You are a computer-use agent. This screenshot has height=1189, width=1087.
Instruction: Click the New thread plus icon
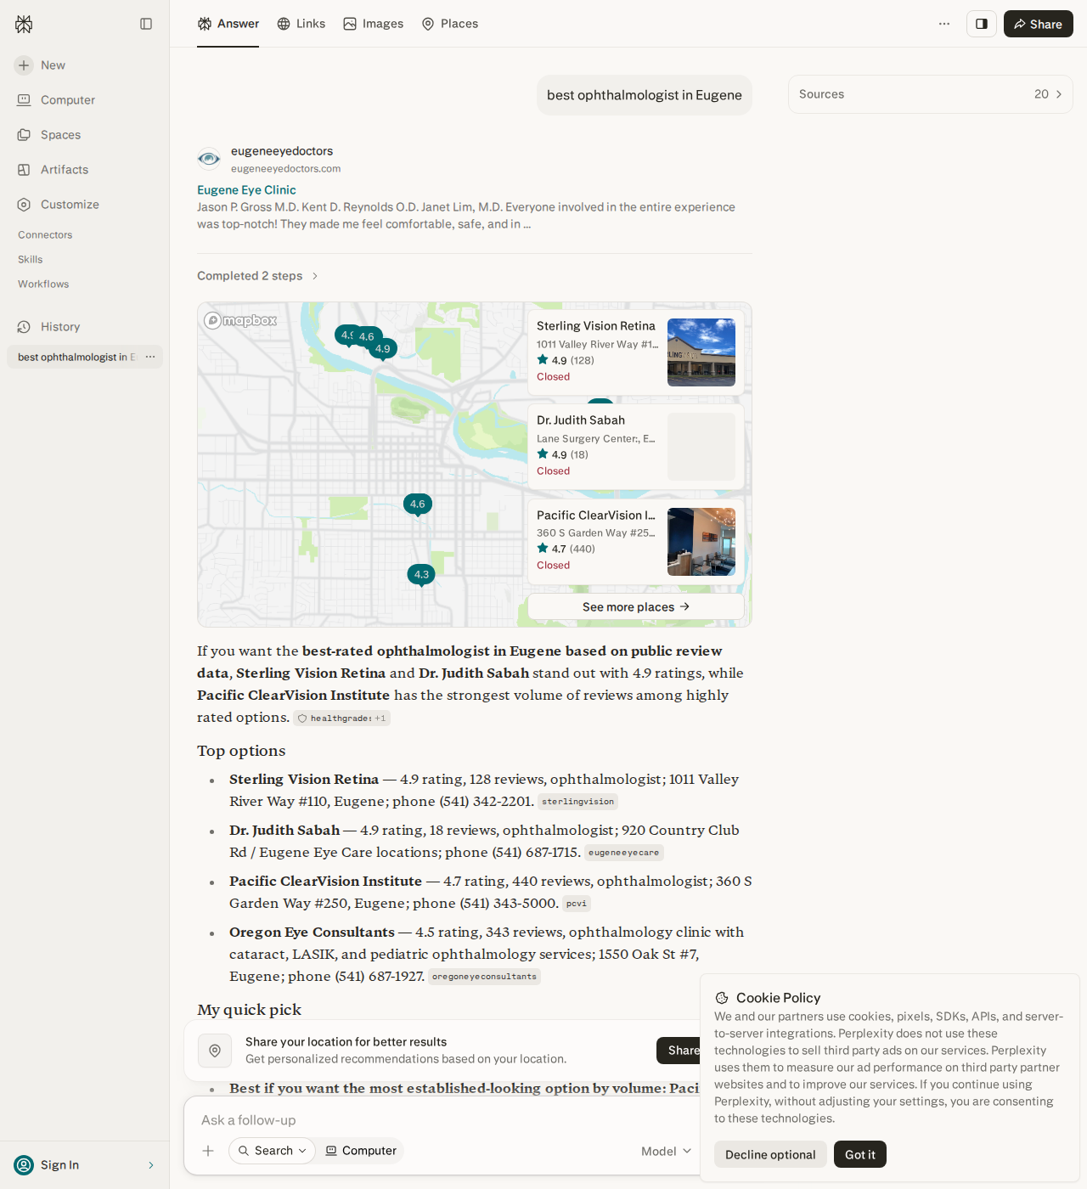24,65
